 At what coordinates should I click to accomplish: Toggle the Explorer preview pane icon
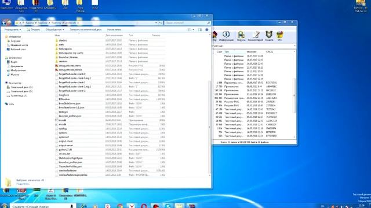200,29
